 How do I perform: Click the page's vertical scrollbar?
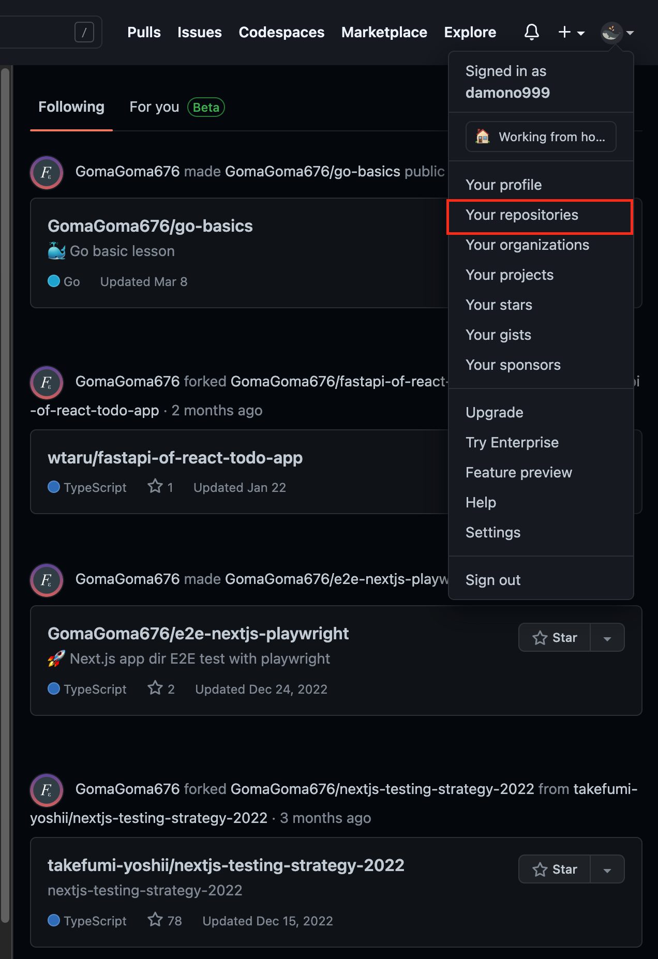click(5, 466)
